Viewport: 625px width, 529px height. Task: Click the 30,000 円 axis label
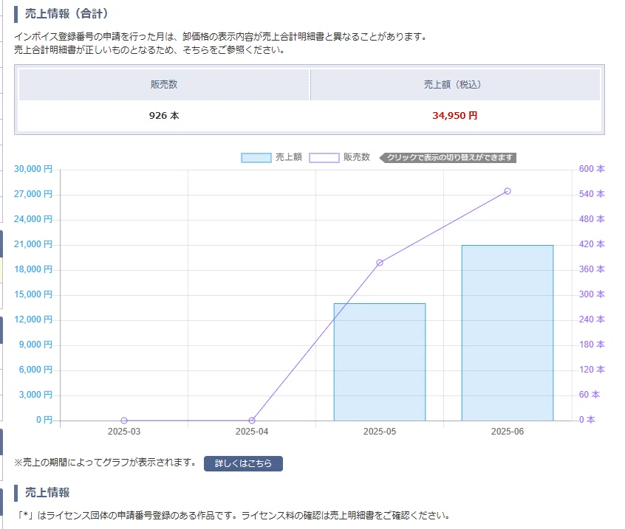coord(33,169)
